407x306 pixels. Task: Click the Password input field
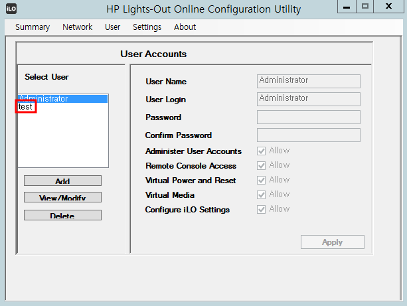point(309,117)
